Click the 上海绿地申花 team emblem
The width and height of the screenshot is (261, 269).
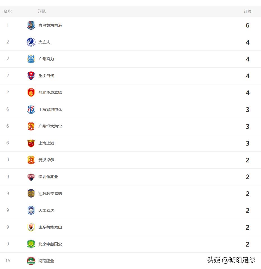click(31, 109)
